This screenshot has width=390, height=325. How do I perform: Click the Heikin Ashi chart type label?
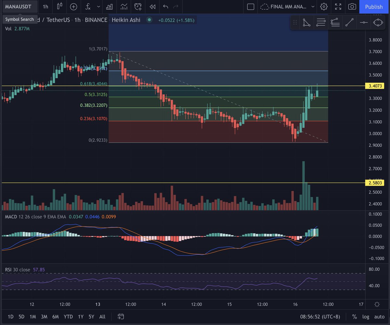[x=126, y=20]
